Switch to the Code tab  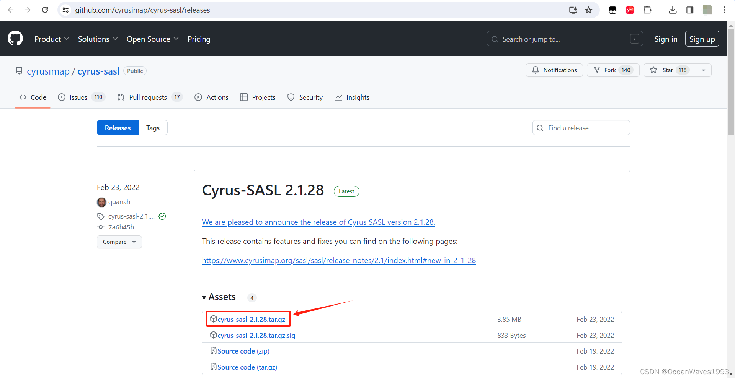point(33,97)
